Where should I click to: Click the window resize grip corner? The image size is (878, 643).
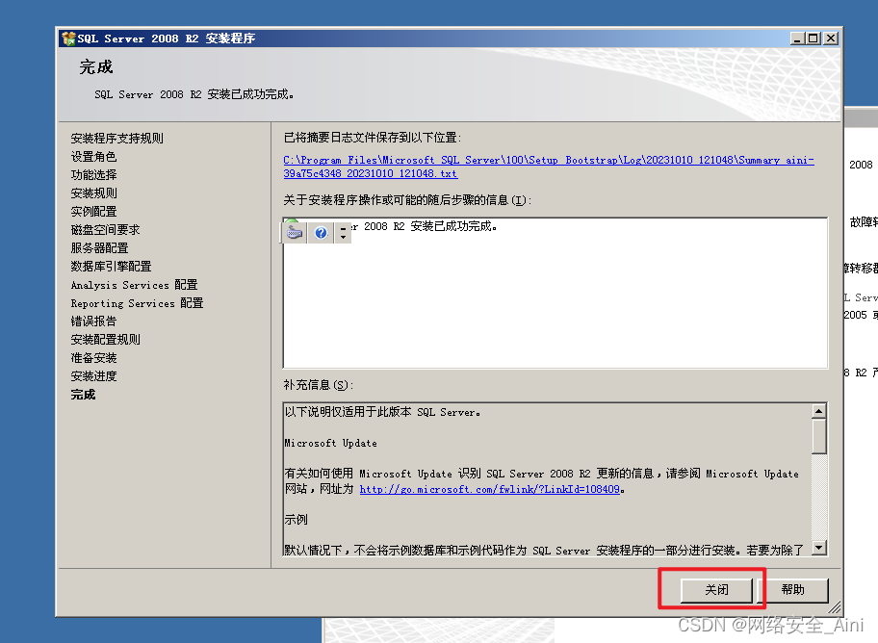click(835, 608)
